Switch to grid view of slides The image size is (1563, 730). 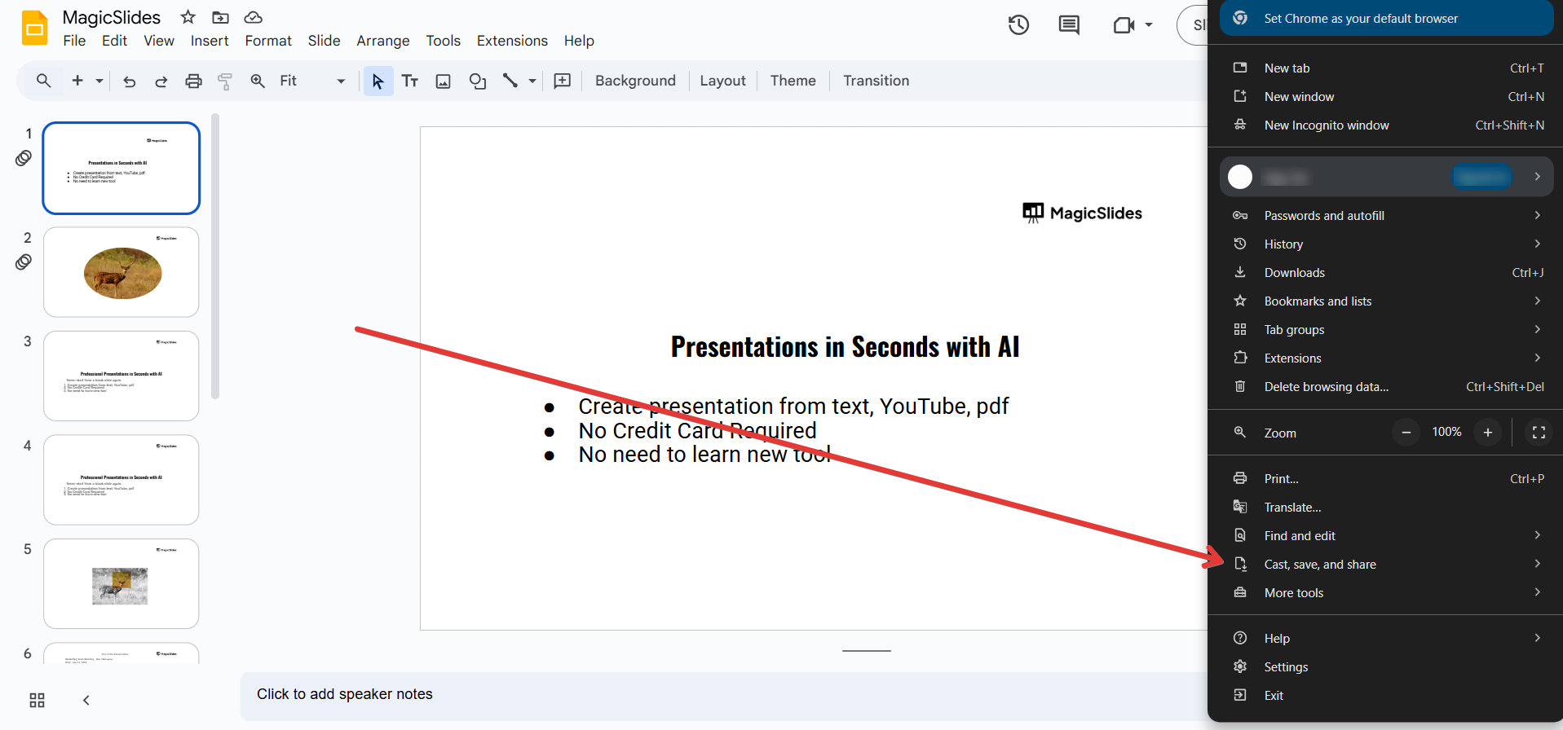[38, 701]
